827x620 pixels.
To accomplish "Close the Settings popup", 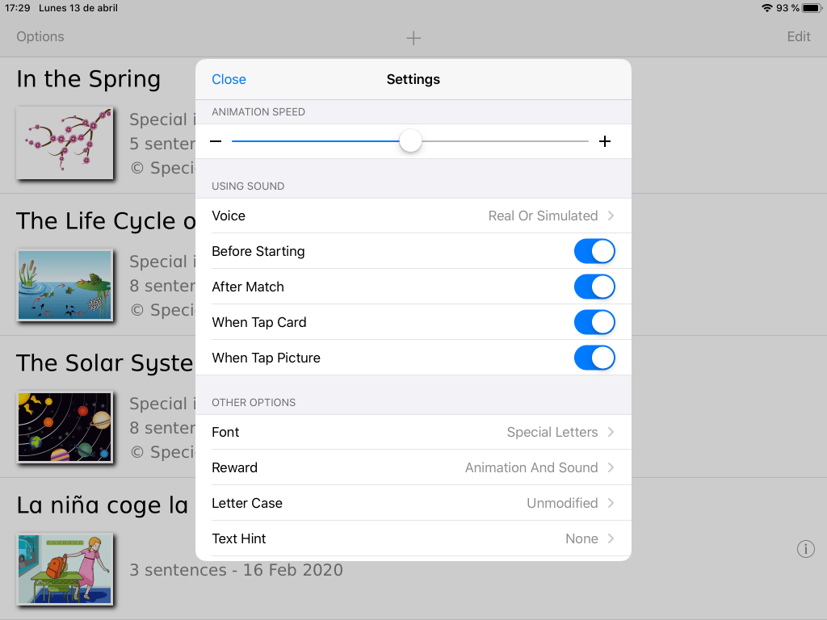I will tap(229, 79).
